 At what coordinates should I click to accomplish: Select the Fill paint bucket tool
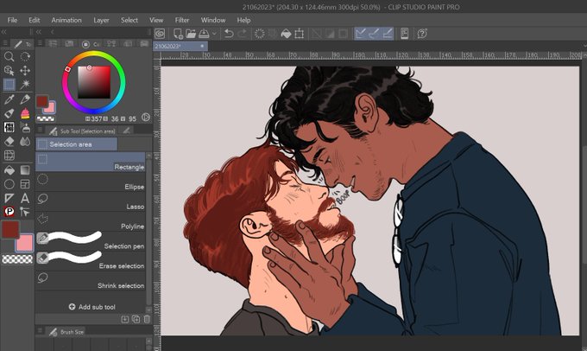click(x=9, y=170)
